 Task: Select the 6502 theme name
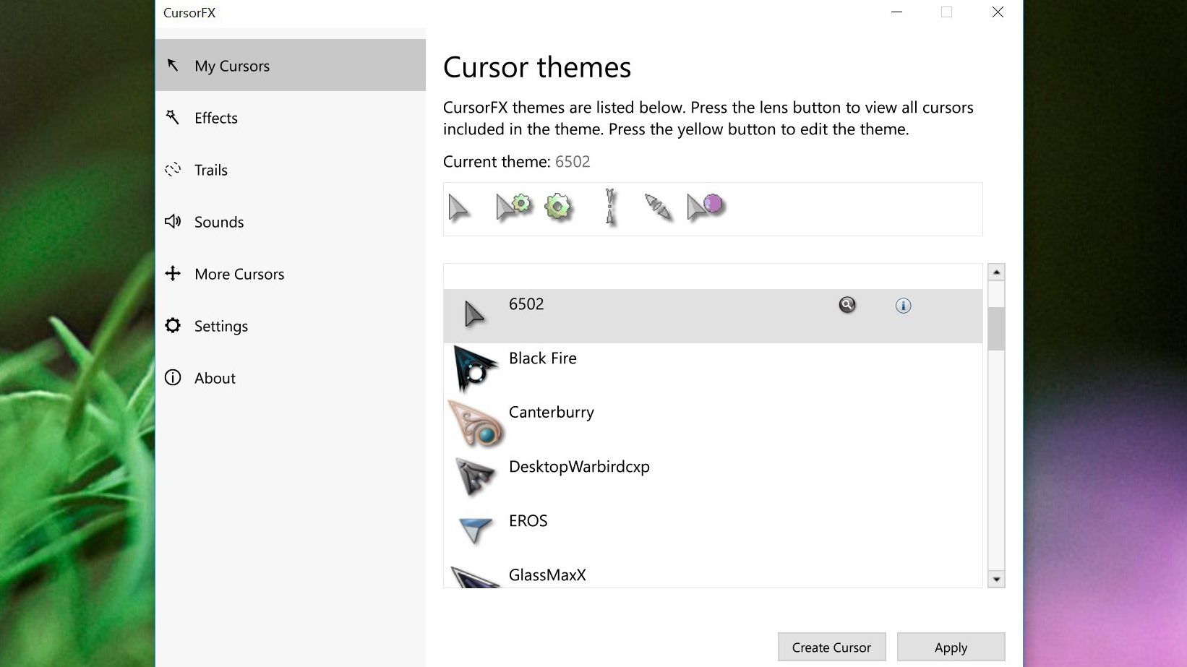(526, 304)
